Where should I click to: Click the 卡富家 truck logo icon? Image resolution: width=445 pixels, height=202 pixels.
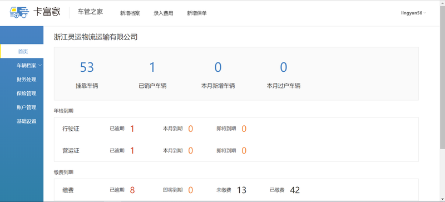19,12
